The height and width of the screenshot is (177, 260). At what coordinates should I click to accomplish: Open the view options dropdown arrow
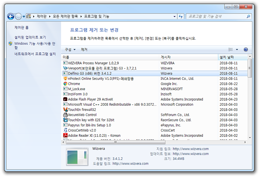coord(237,49)
